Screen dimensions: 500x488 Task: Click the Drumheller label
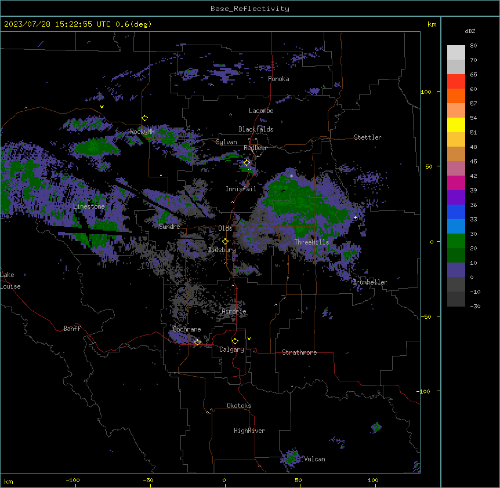[370, 282]
